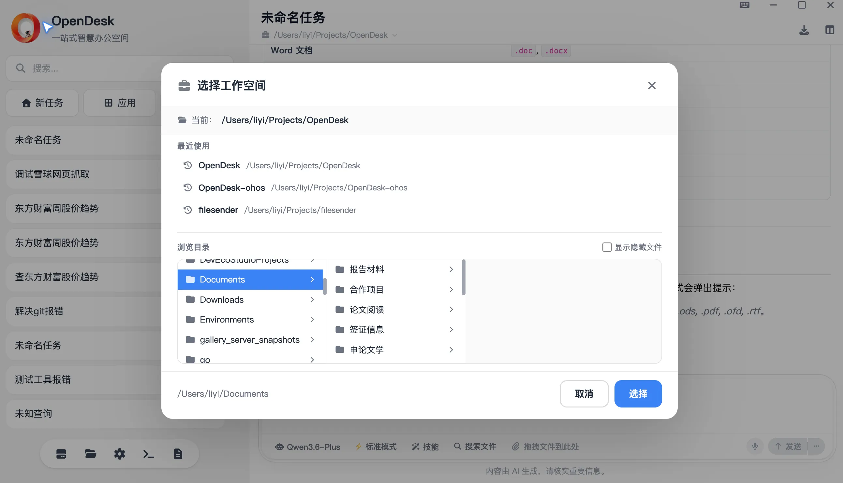Screen dimensions: 843x483
Task: Click the 搜索文件 button
Action: [x=475, y=447]
